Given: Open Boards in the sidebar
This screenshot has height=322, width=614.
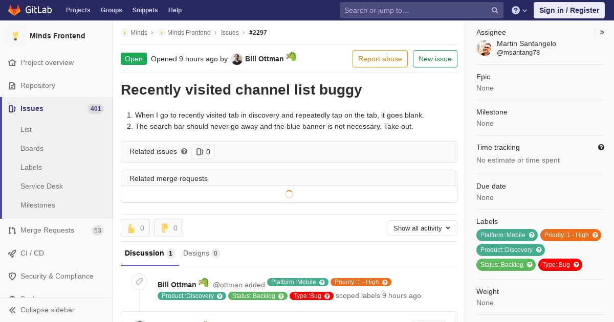Looking at the screenshot, I should coord(32,149).
